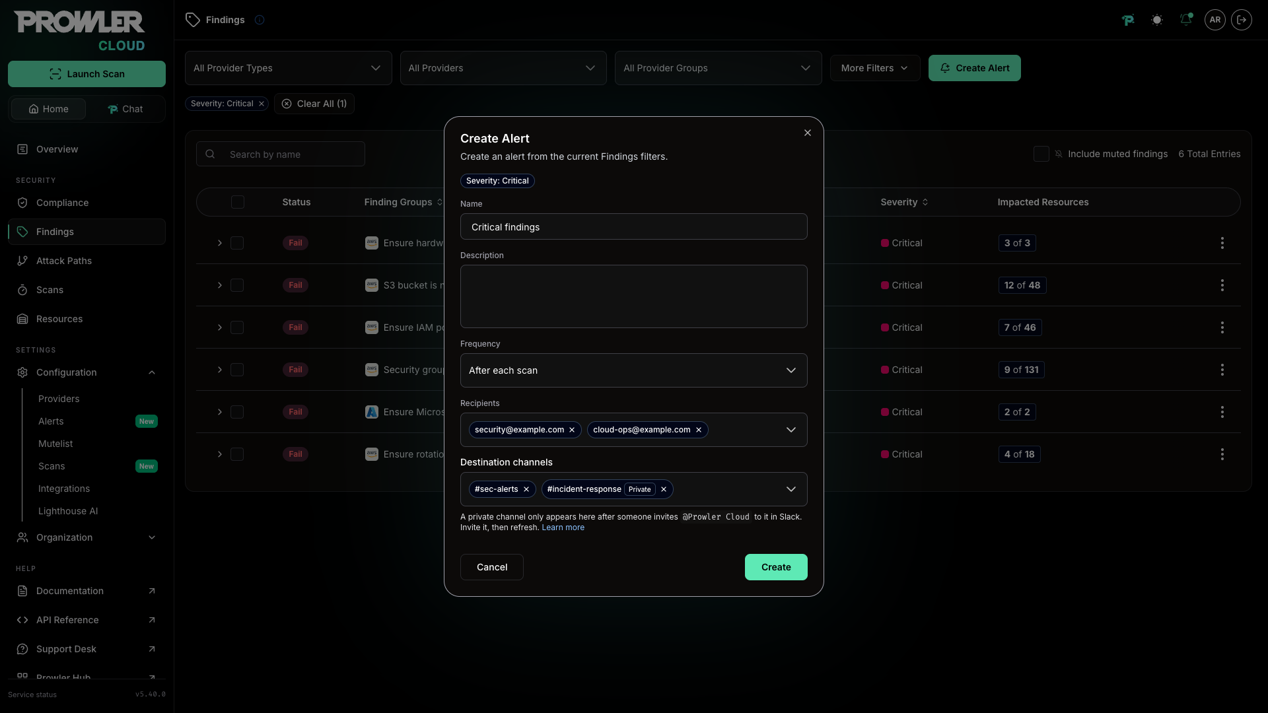Viewport: 1268px width, 713px height.
Task: Remove the Severity: Critical filter chip
Action: click(x=262, y=104)
